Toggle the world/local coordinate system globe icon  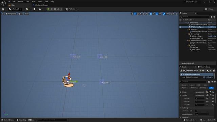(x=144, y=14)
